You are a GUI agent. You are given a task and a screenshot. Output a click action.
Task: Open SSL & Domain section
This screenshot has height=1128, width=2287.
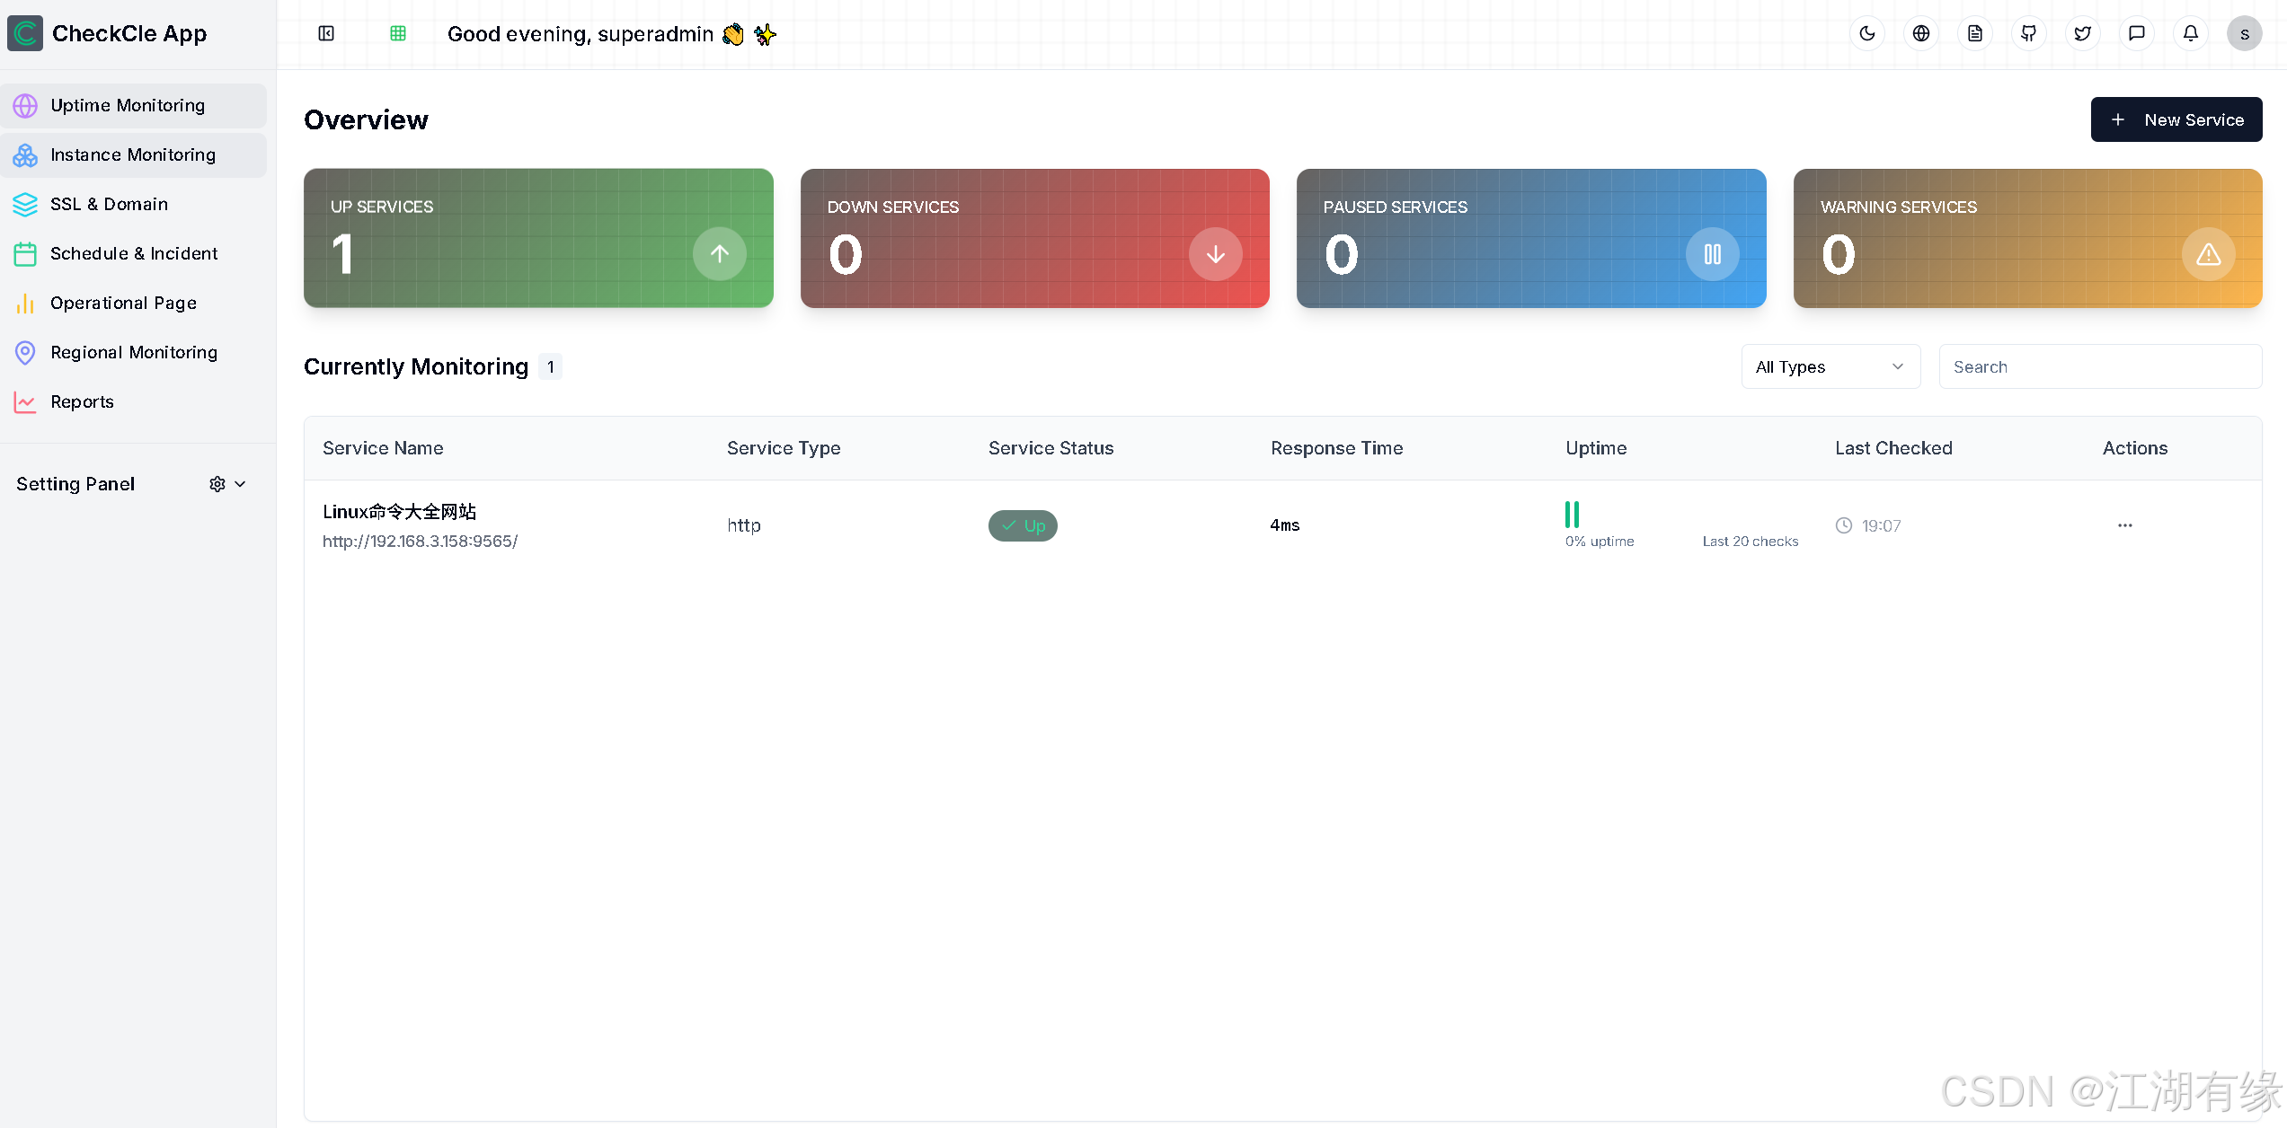pyautogui.click(x=109, y=205)
